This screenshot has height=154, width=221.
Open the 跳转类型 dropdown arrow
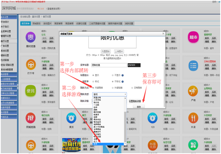(x=125, y=94)
